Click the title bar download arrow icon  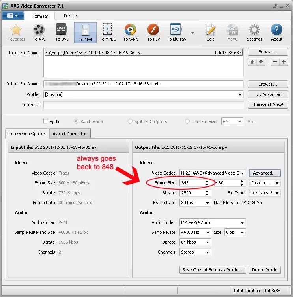[x=275, y=6]
